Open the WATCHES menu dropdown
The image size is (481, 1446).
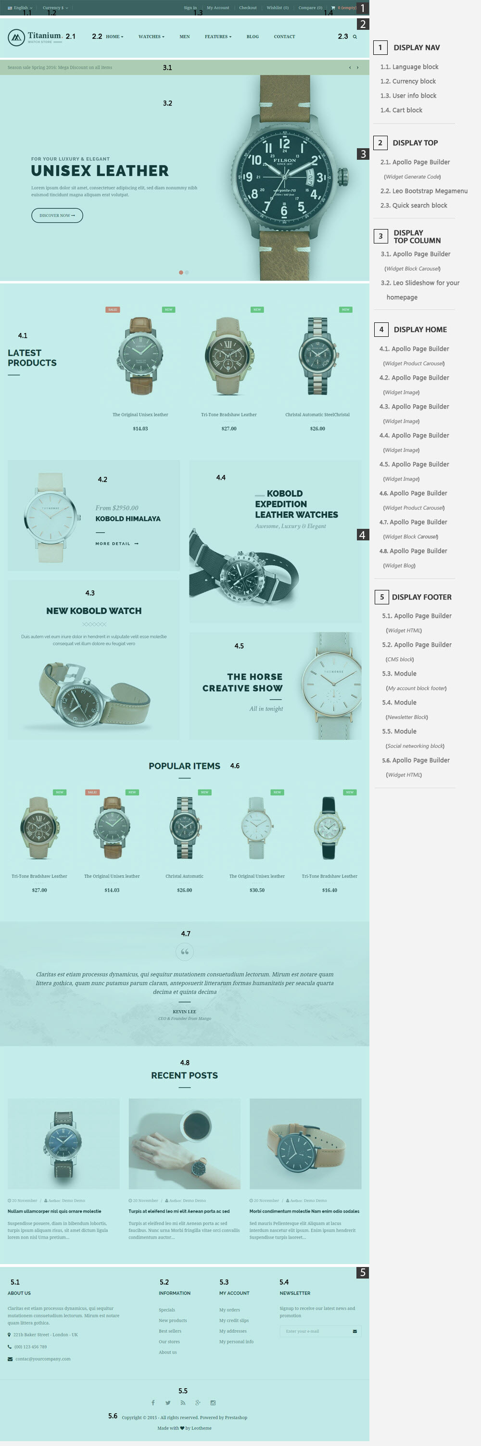(152, 37)
